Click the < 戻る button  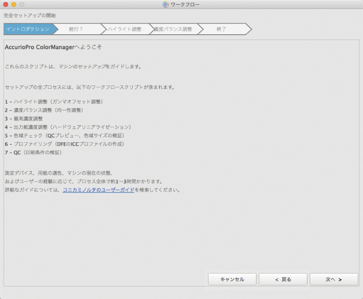coord(283,279)
